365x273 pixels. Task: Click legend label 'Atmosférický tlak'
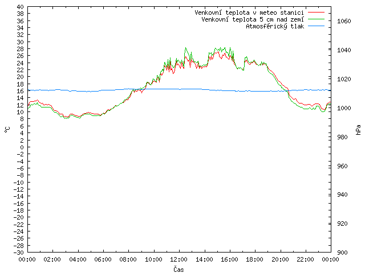click(275, 27)
